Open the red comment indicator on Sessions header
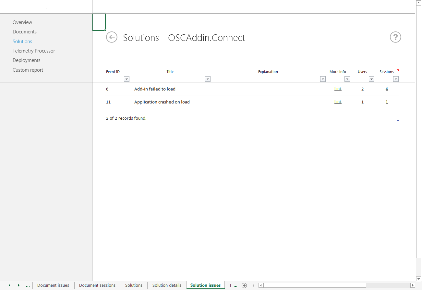422x290 pixels. click(x=398, y=70)
